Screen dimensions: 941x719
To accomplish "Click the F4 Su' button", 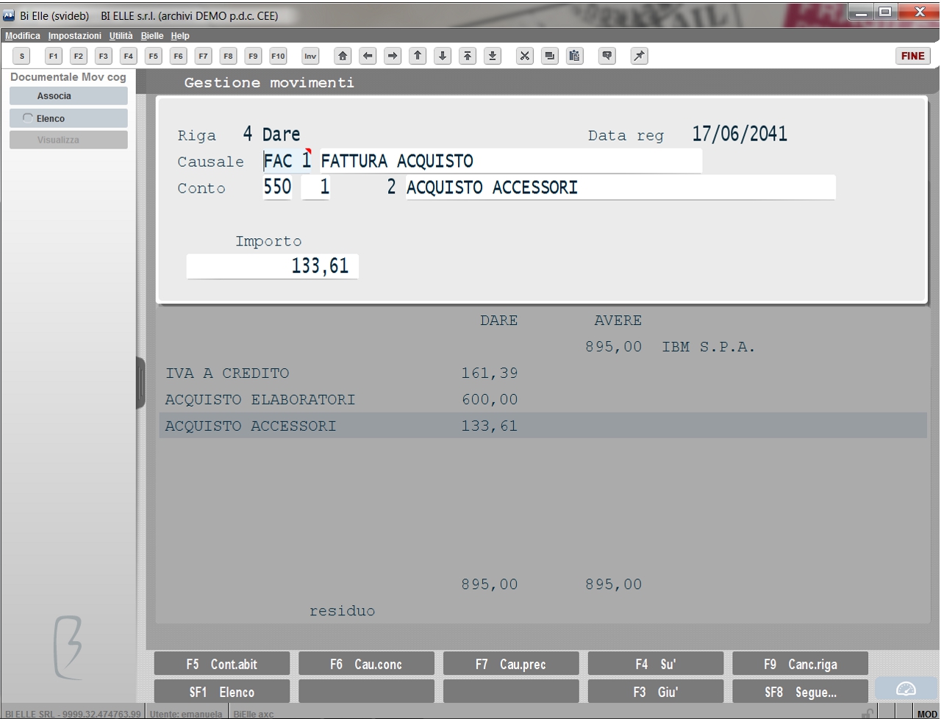I will pos(656,664).
